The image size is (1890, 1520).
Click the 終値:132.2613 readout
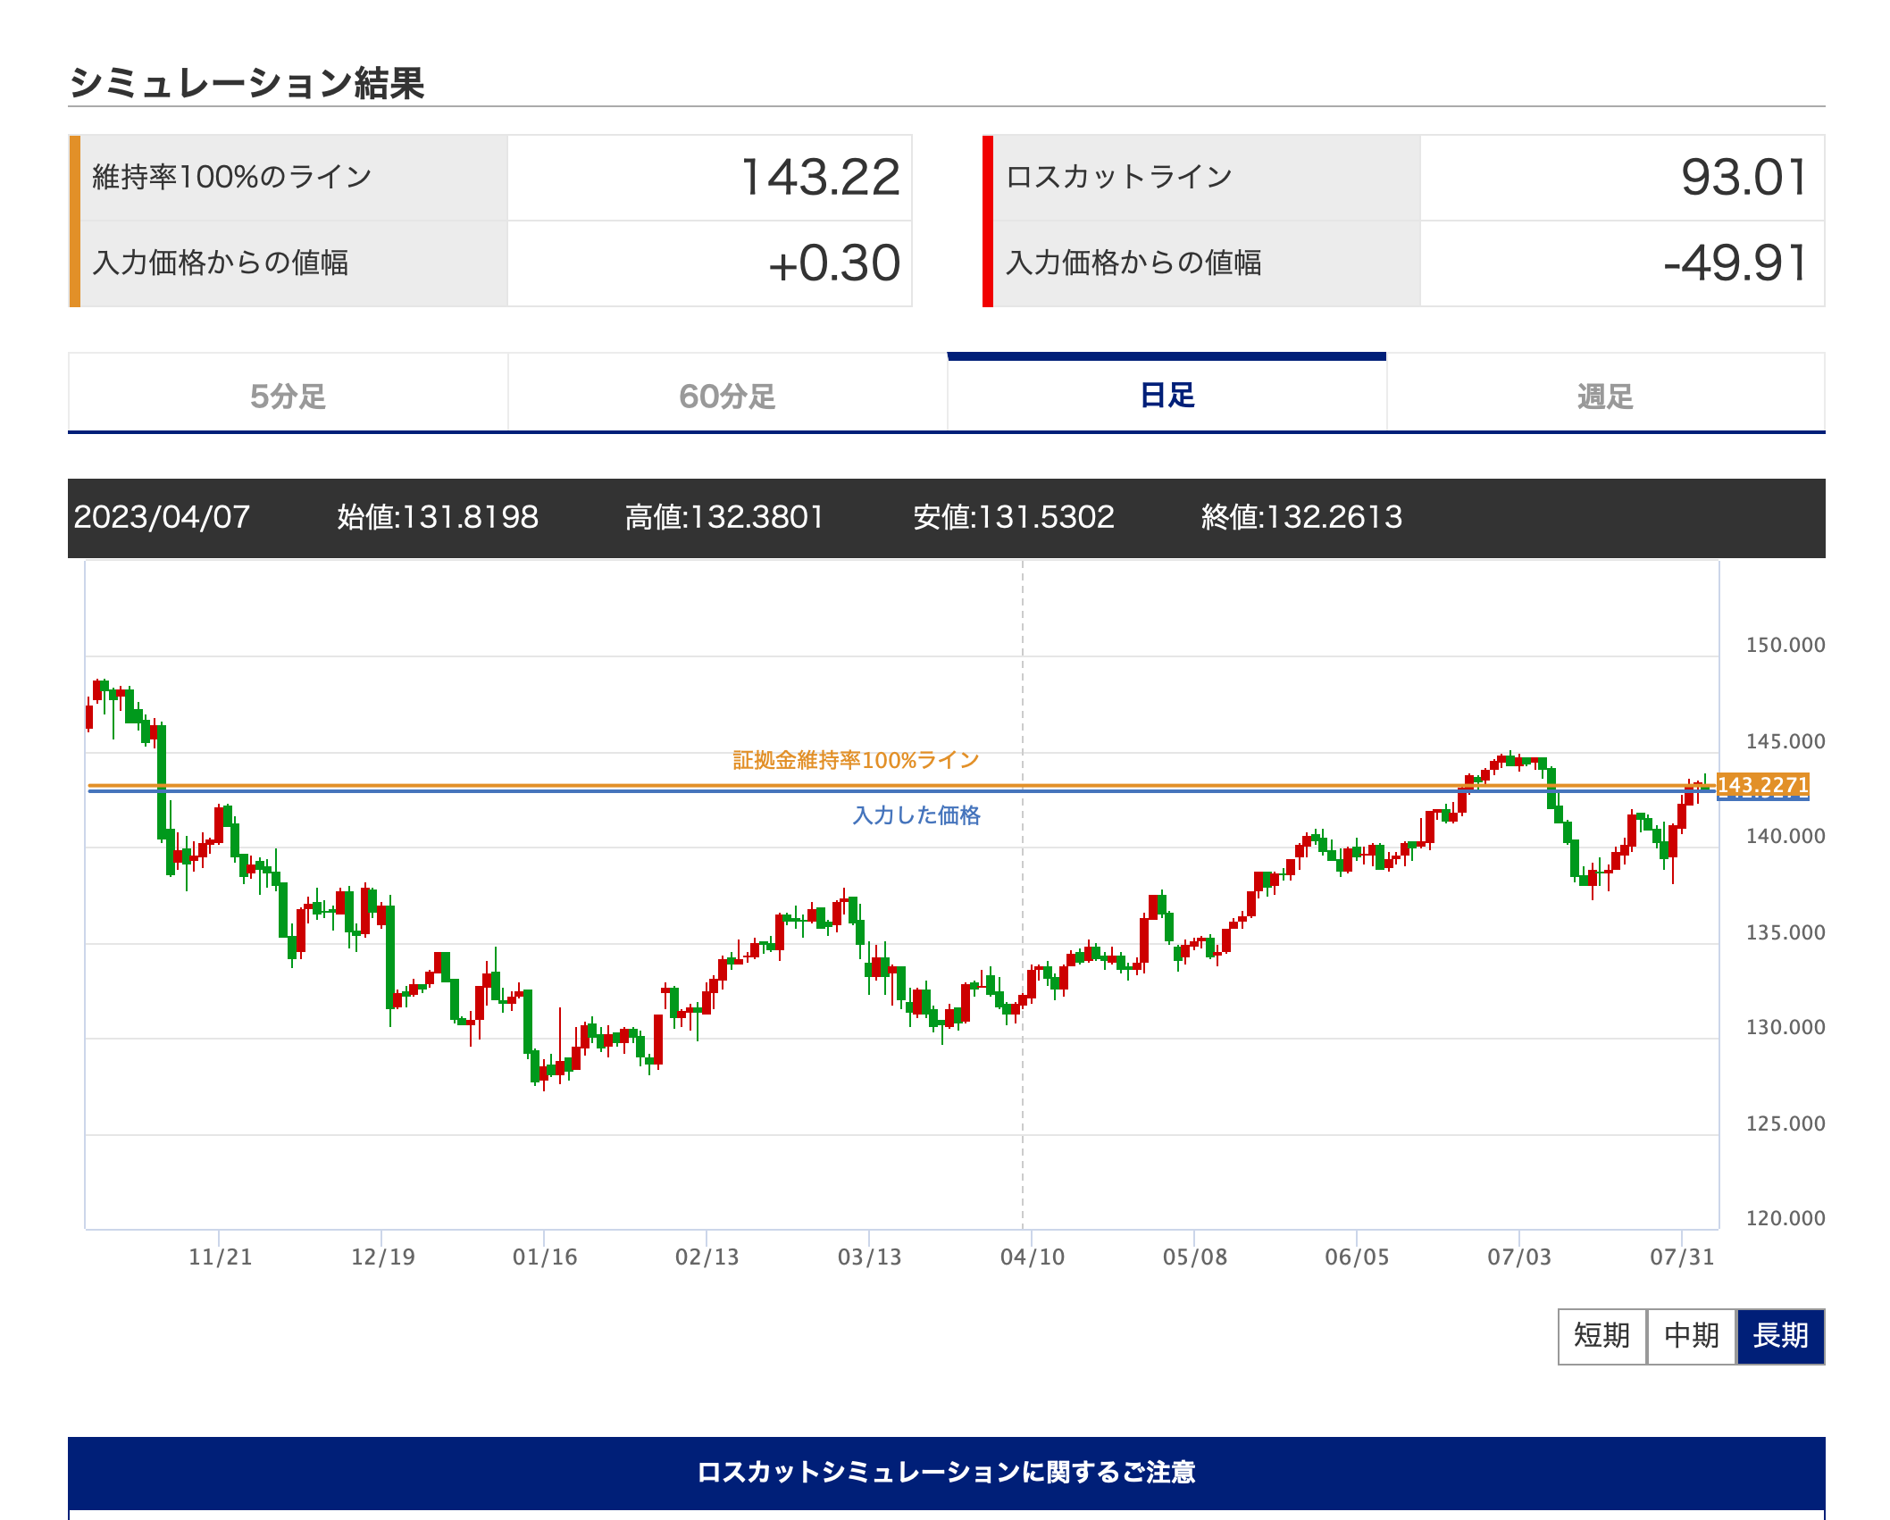coord(1301,517)
